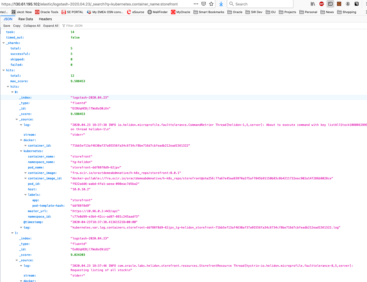367x282 pixels.
Task: Select hit 1 _score 9.024203
Action: pyautogui.click(x=78, y=255)
